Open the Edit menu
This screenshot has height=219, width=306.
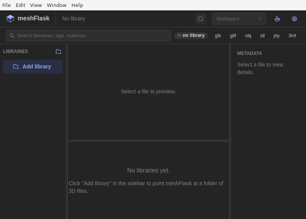[x=20, y=5]
